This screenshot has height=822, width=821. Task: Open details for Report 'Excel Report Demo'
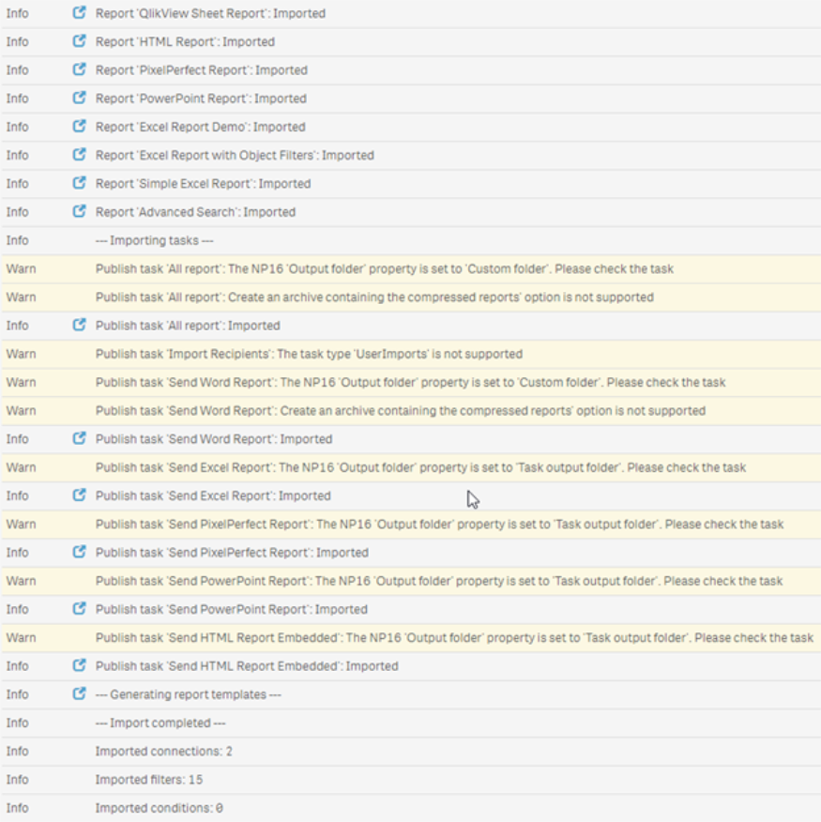pyautogui.click(x=80, y=127)
